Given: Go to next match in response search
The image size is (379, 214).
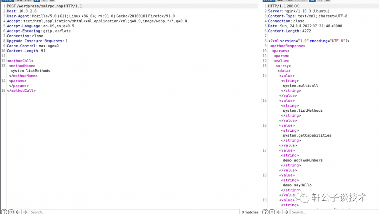Looking at the screenshot, I should coord(286,212).
